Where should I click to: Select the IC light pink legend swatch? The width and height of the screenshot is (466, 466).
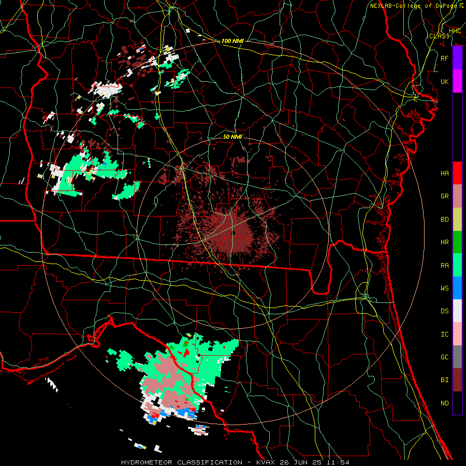point(457,334)
